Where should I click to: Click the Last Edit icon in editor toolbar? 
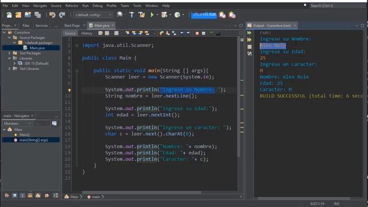point(101,33)
